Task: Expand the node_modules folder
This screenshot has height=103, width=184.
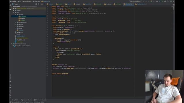Action: tap(14, 9)
